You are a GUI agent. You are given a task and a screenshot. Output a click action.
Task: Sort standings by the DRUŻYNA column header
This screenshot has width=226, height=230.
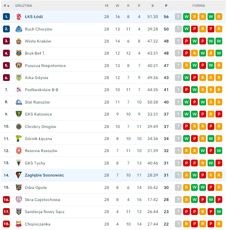point(24,6)
